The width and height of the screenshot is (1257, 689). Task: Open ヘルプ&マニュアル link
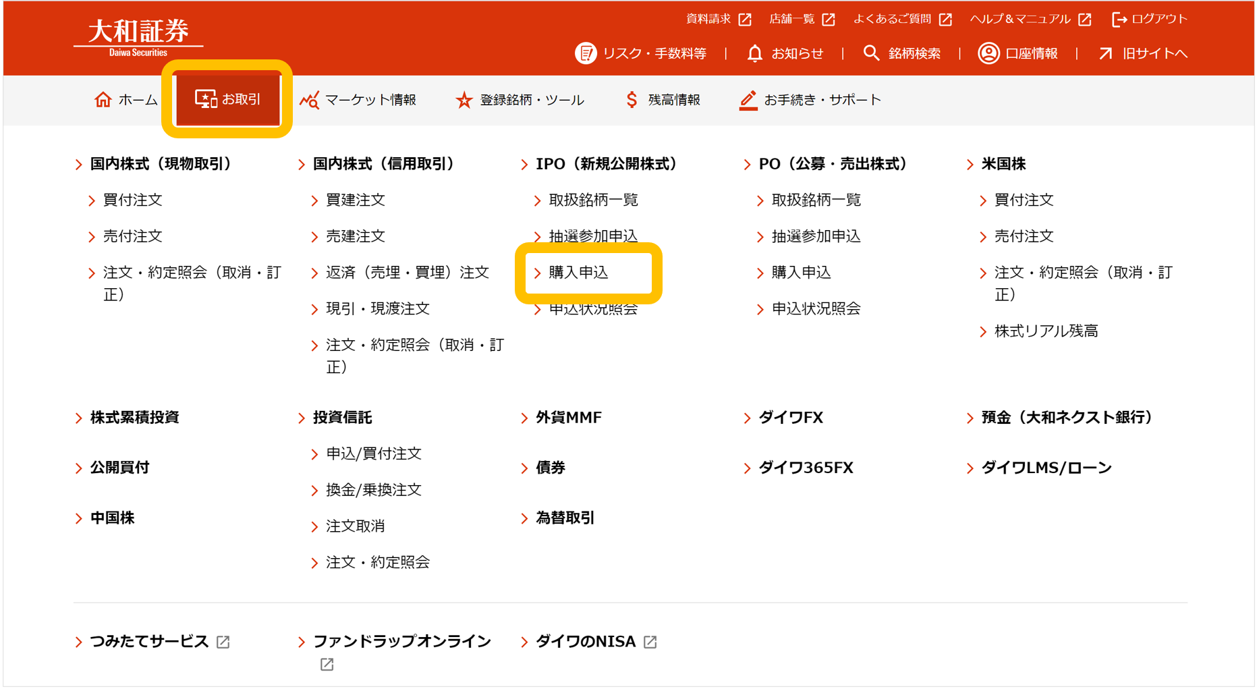[x=1031, y=19]
